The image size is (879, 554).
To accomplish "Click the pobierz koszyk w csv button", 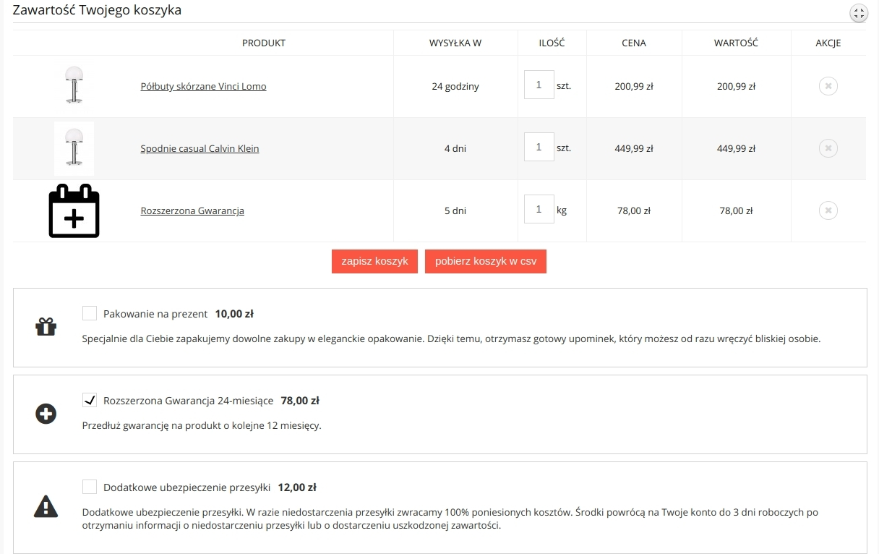I will click(486, 261).
